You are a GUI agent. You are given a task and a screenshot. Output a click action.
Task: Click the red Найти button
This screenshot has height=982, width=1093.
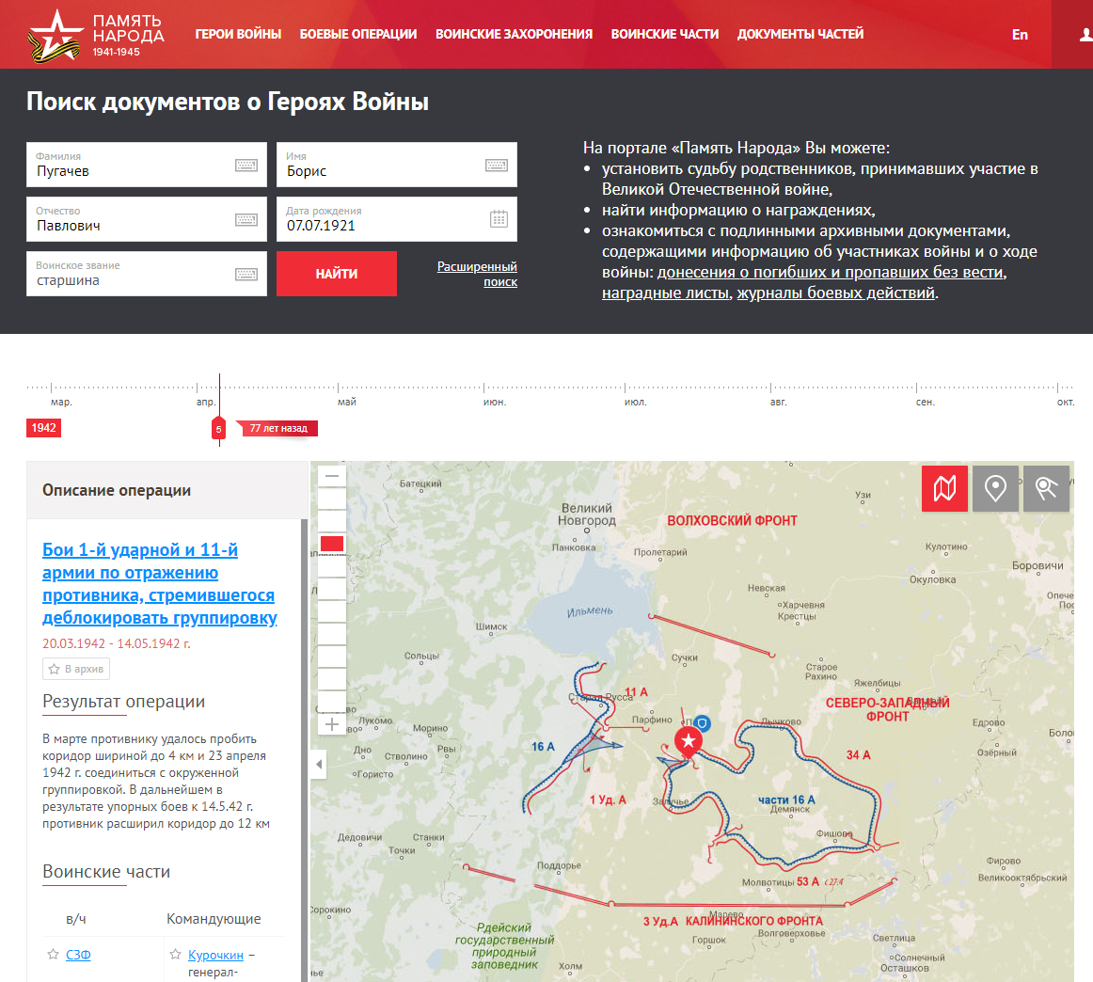[x=337, y=274]
